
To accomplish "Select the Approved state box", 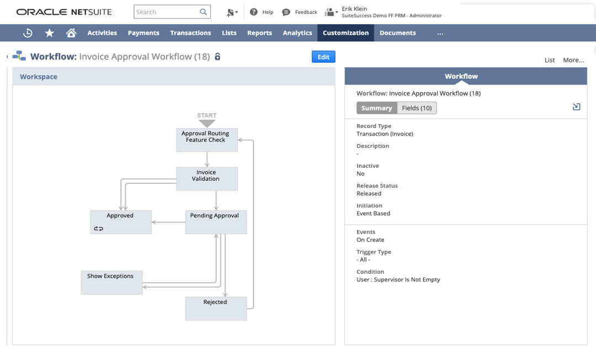I will pyautogui.click(x=121, y=222).
